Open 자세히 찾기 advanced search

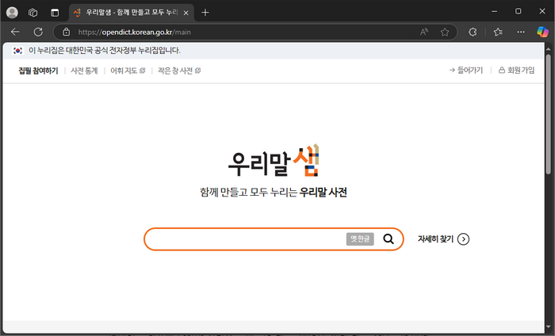tap(443, 239)
